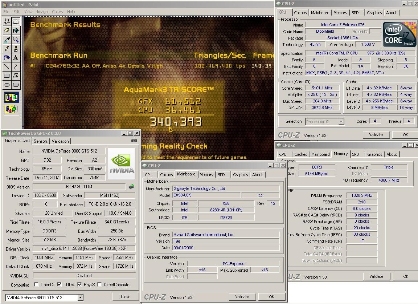Open the Image menu in Paint
The width and height of the screenshot is (418, 304).
pos(42,12)
